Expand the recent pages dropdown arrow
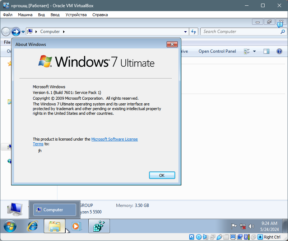This screenshot has width=288, height=241. point(23,32)
